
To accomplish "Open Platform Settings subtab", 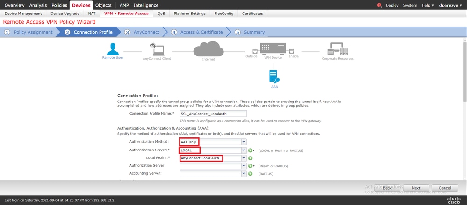I will pos(190,14).
